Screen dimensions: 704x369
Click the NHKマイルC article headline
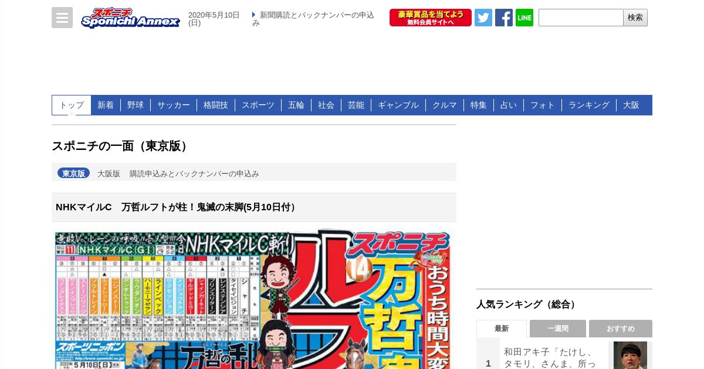[x=177, y=207]
